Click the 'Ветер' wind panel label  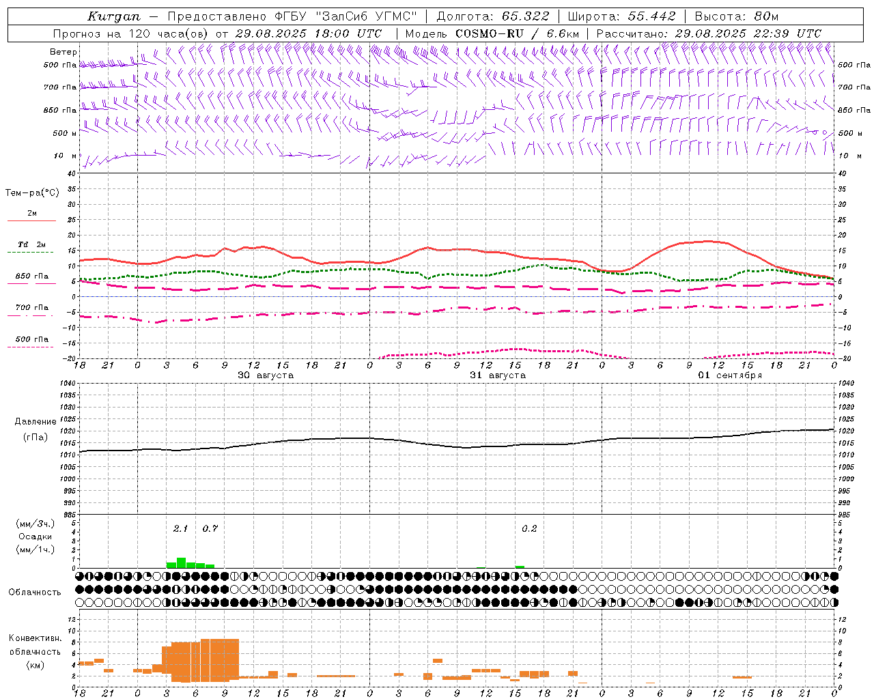tap(64, 52)
